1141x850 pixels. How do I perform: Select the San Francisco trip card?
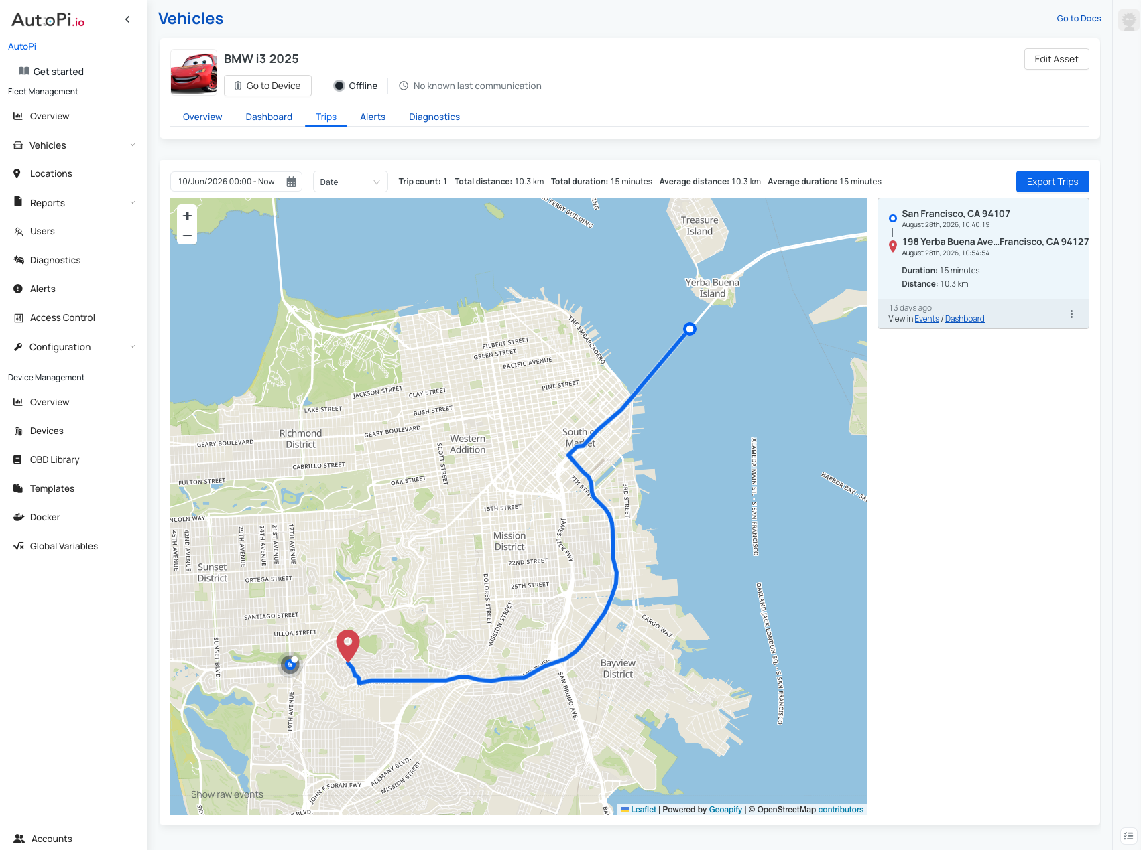[x=983, y=263]
